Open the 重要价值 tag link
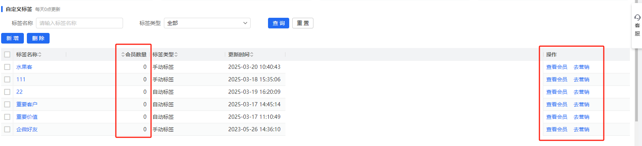 (x=27, y=117)
